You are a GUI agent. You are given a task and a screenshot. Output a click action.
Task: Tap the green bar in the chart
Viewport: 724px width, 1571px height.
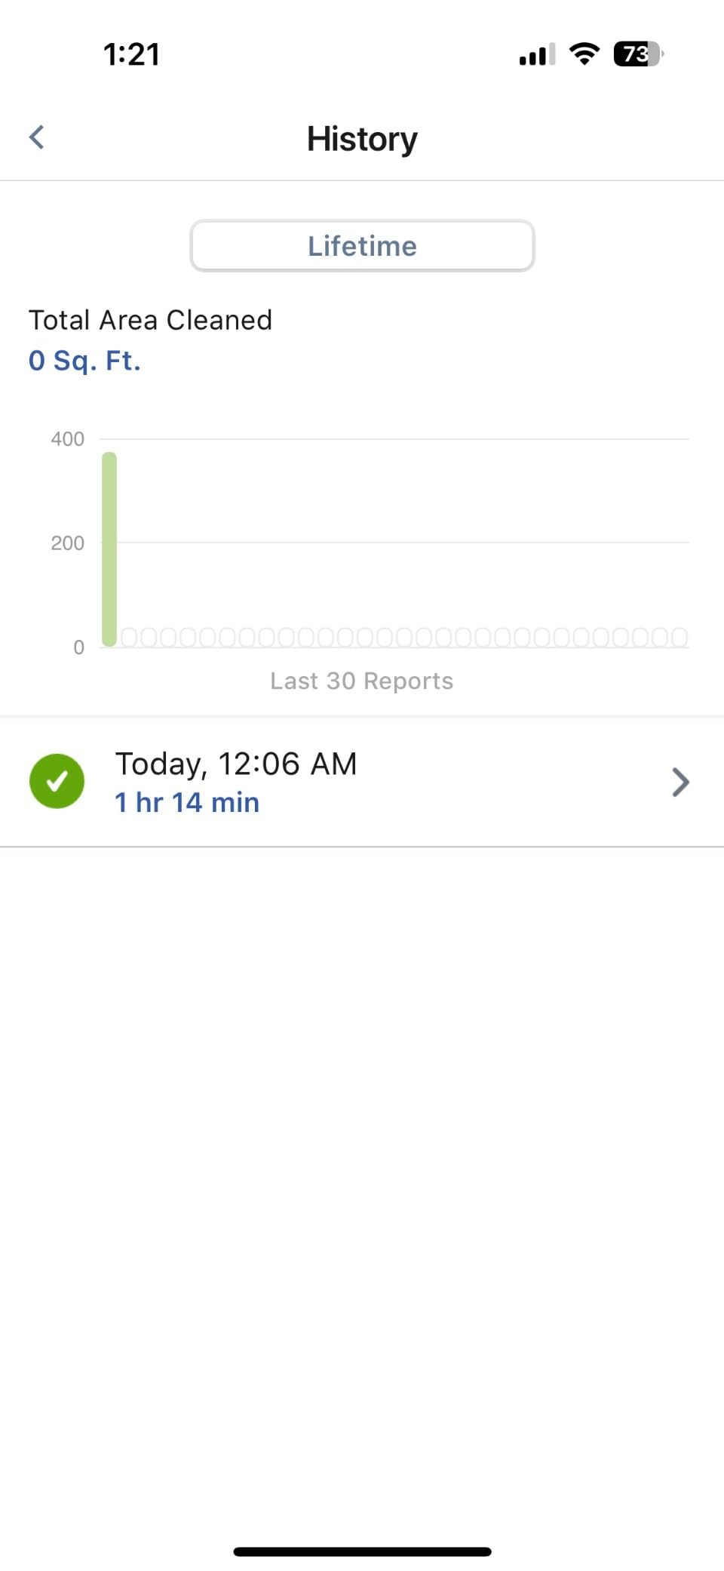point(109,549)
